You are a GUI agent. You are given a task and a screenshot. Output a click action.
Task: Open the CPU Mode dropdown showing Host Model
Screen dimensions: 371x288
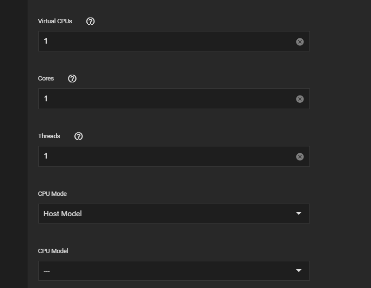(174, 213)
